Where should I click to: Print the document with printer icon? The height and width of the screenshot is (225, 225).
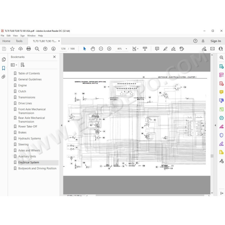[x=29, y=49]
